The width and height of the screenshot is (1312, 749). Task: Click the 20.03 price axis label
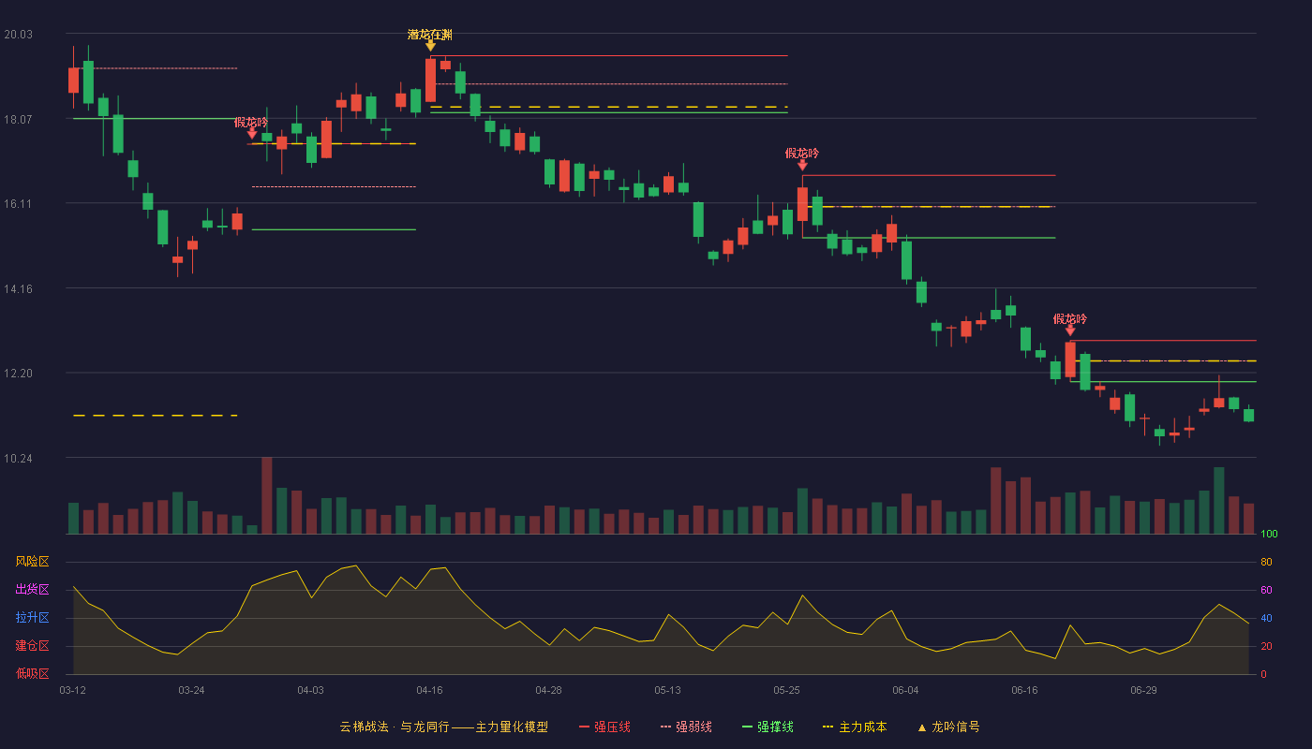(18, 35)
